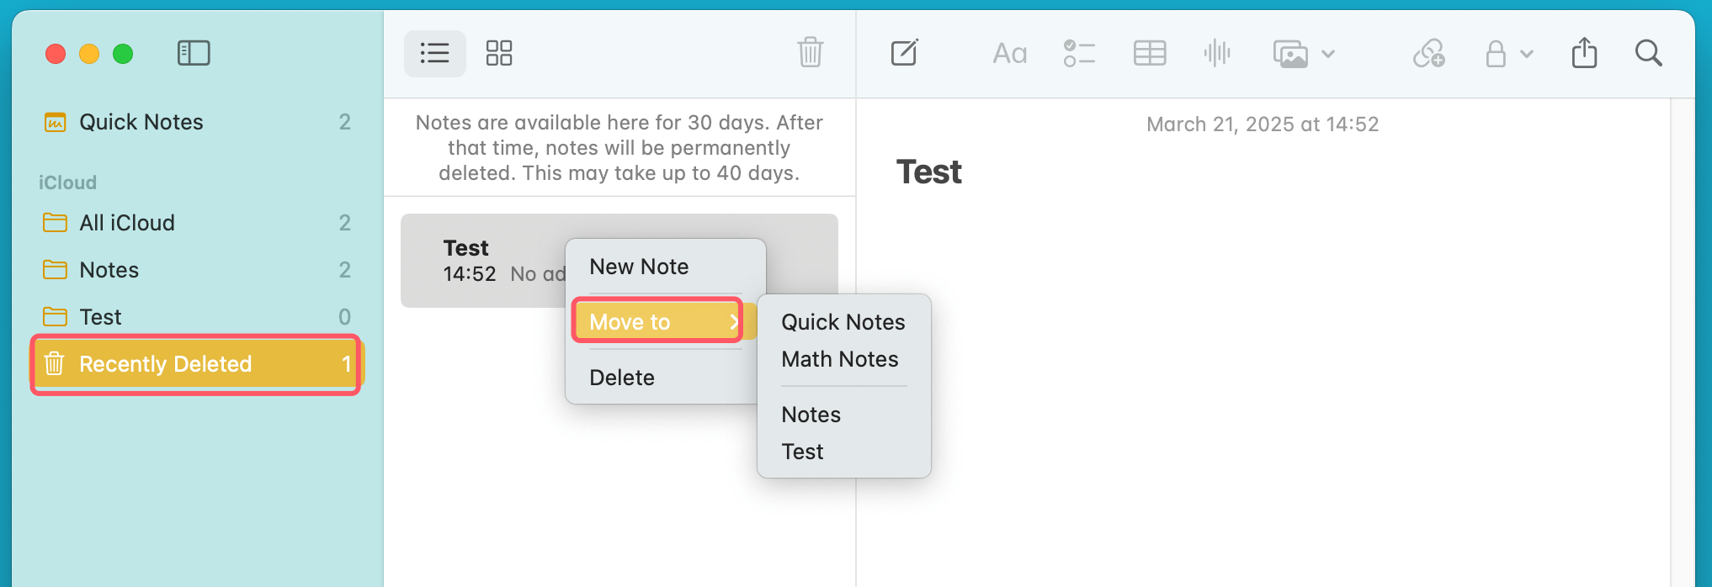This screenshot has height=587, width=1712.
Task: Search notes with the magnifier icon
Action: (1648, 54)
